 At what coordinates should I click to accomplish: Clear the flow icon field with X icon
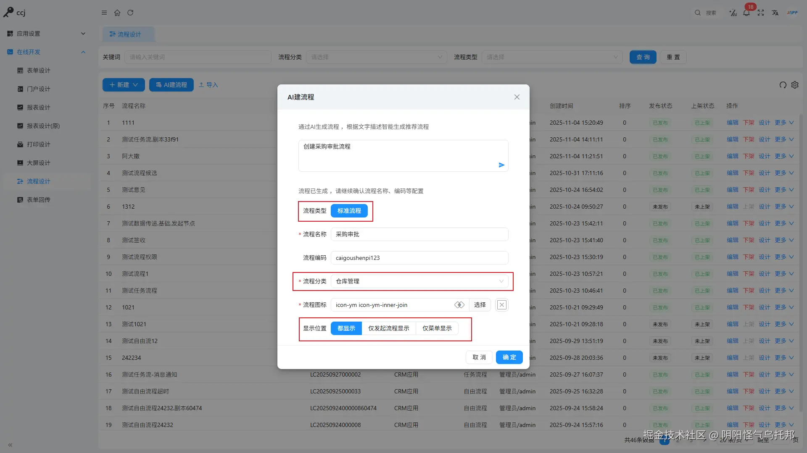(x=502, y=305)
